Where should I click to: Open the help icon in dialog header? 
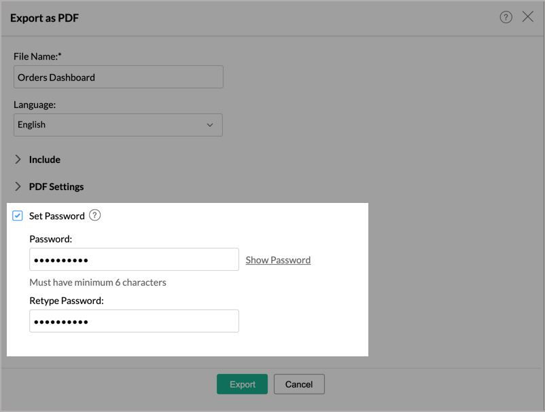pos(506,18)
